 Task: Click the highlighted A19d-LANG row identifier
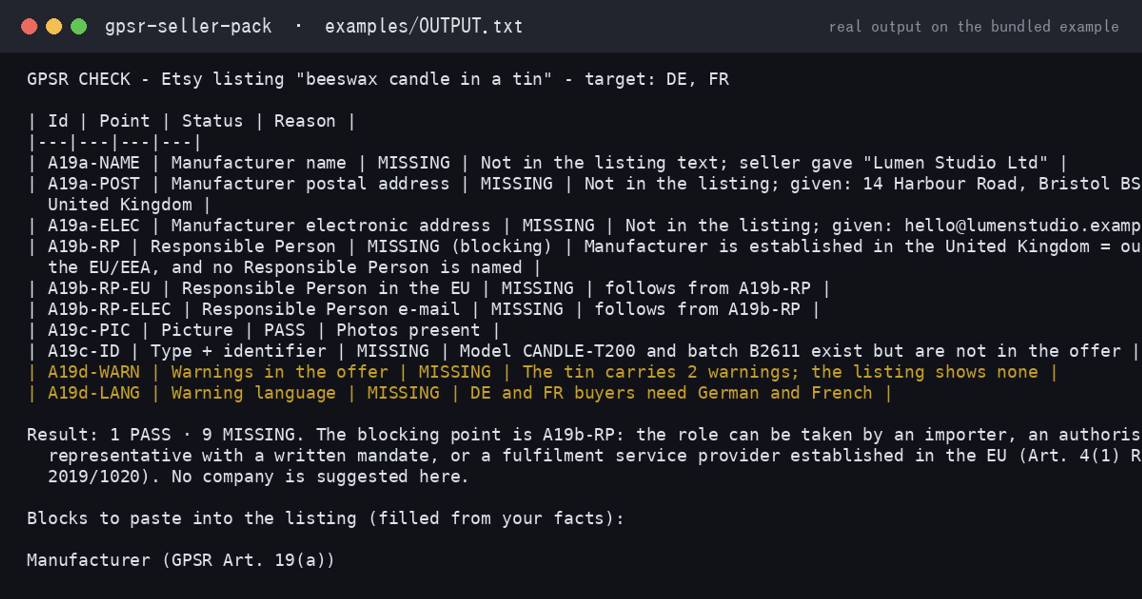coord(94,393)
